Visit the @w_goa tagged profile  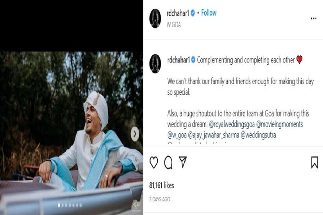pyautogui.click(x=177, y=135)
